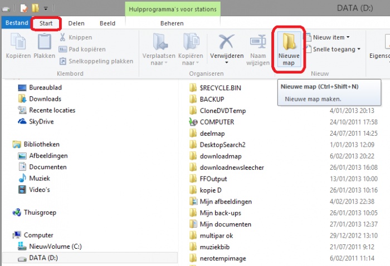Open the Afbeeldingen library
Image resolution: width=390 pixels, height=266 pixels.
(x=43, y=156)
